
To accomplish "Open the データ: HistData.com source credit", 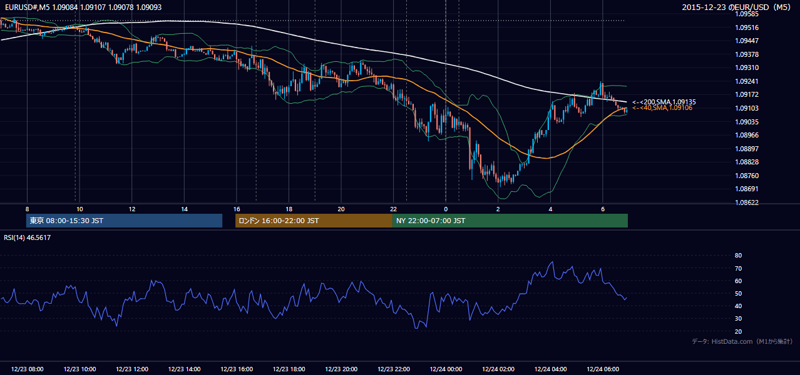I will pyautogui.click(x=742, y=341).
